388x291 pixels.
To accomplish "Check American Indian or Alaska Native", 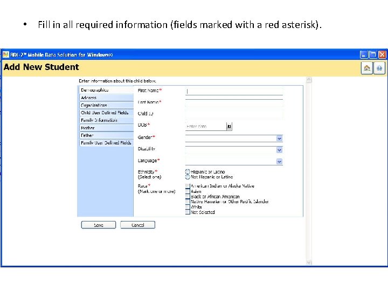I will click(x=188, y=186).
